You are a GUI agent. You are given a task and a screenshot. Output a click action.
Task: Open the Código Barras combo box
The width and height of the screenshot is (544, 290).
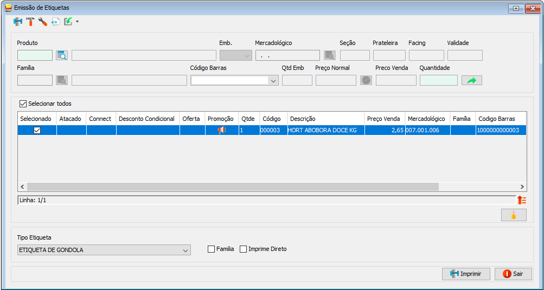[x=234, y=80]
